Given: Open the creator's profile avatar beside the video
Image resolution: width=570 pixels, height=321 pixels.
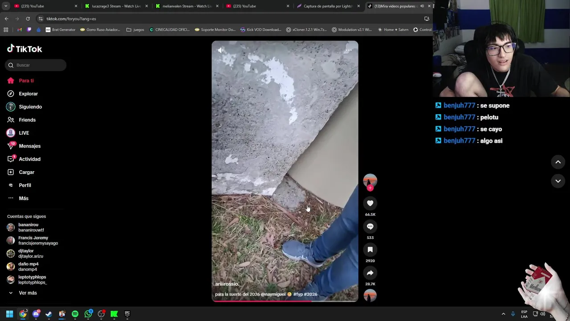Looking at the screenshot, I should coord(370,180).
